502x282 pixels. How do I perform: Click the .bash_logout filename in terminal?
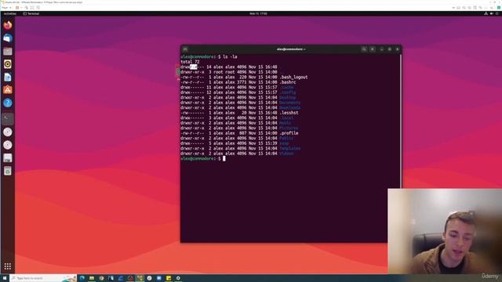click(293, 77)
